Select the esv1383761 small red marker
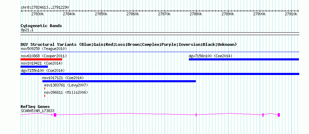 tap(45, 89)
